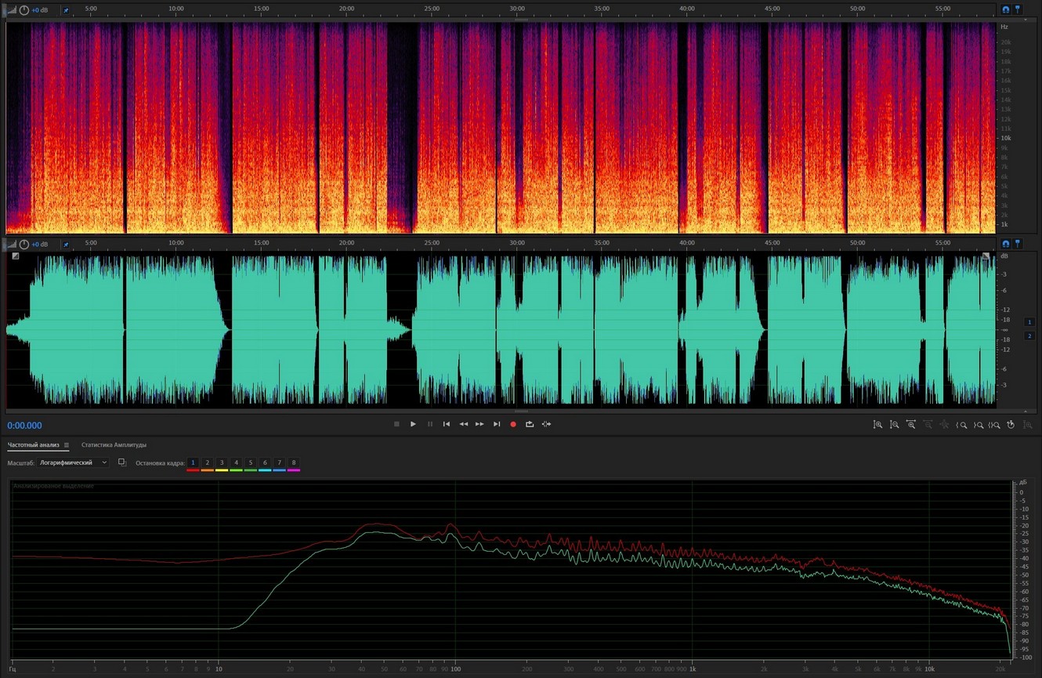Viewport: 1042px width, 678px height.
Task: Start playback with the Play button
Action: [413, 424]
